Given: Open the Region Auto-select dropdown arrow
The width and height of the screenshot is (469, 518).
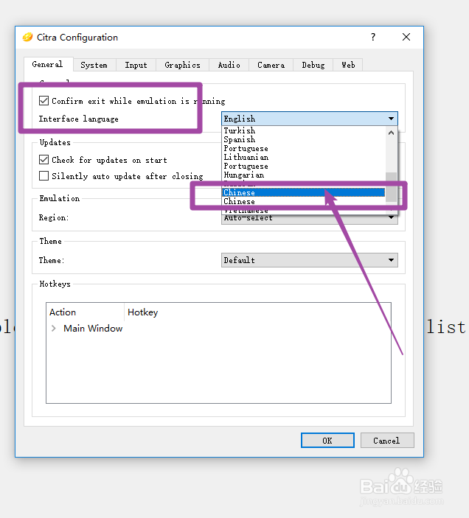Looking at the screenshot, I should point(392,217).
